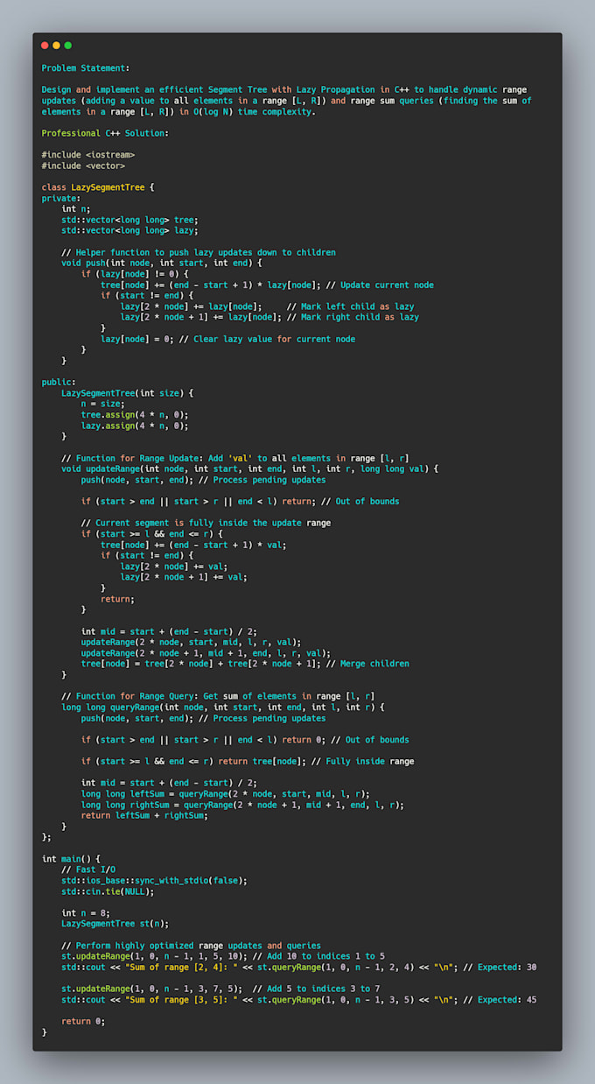The image size is (595, 1084).
Task: Select the '// Expected: 45' comment
Action: pos(500,999)
